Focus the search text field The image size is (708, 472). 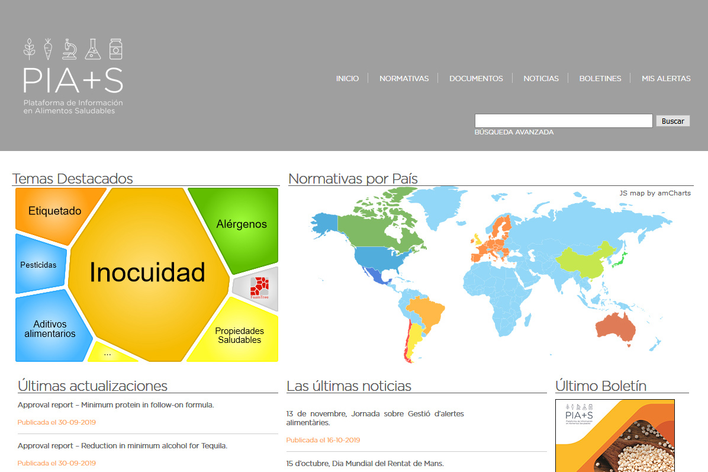[564, 121]
